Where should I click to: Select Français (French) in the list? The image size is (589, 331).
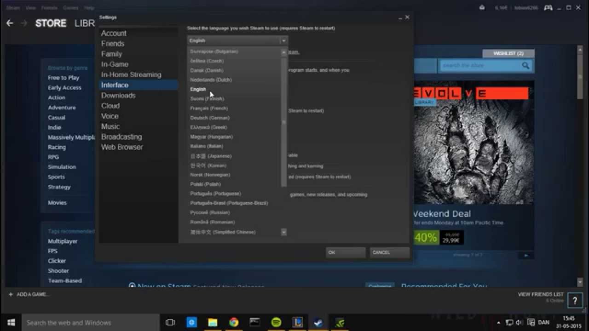point(209,108)
